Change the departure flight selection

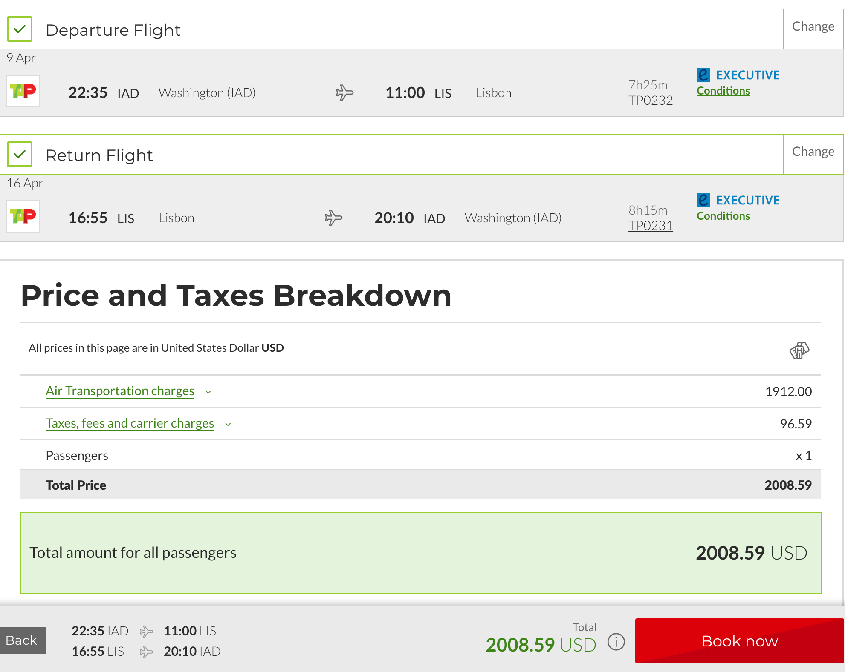pos(813,26)
